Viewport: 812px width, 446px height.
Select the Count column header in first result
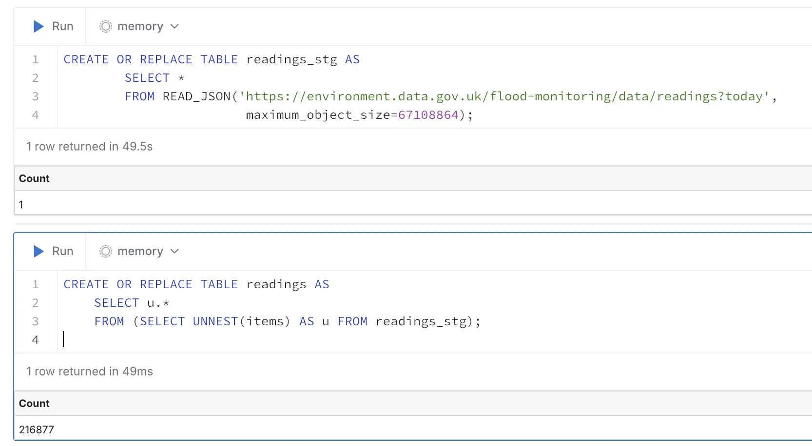point(34,179)
